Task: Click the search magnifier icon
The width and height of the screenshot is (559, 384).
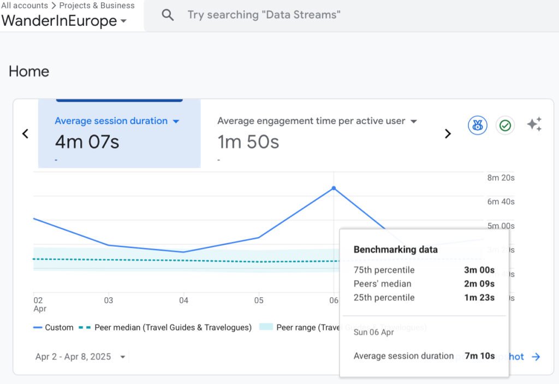Action: point(168,15)
